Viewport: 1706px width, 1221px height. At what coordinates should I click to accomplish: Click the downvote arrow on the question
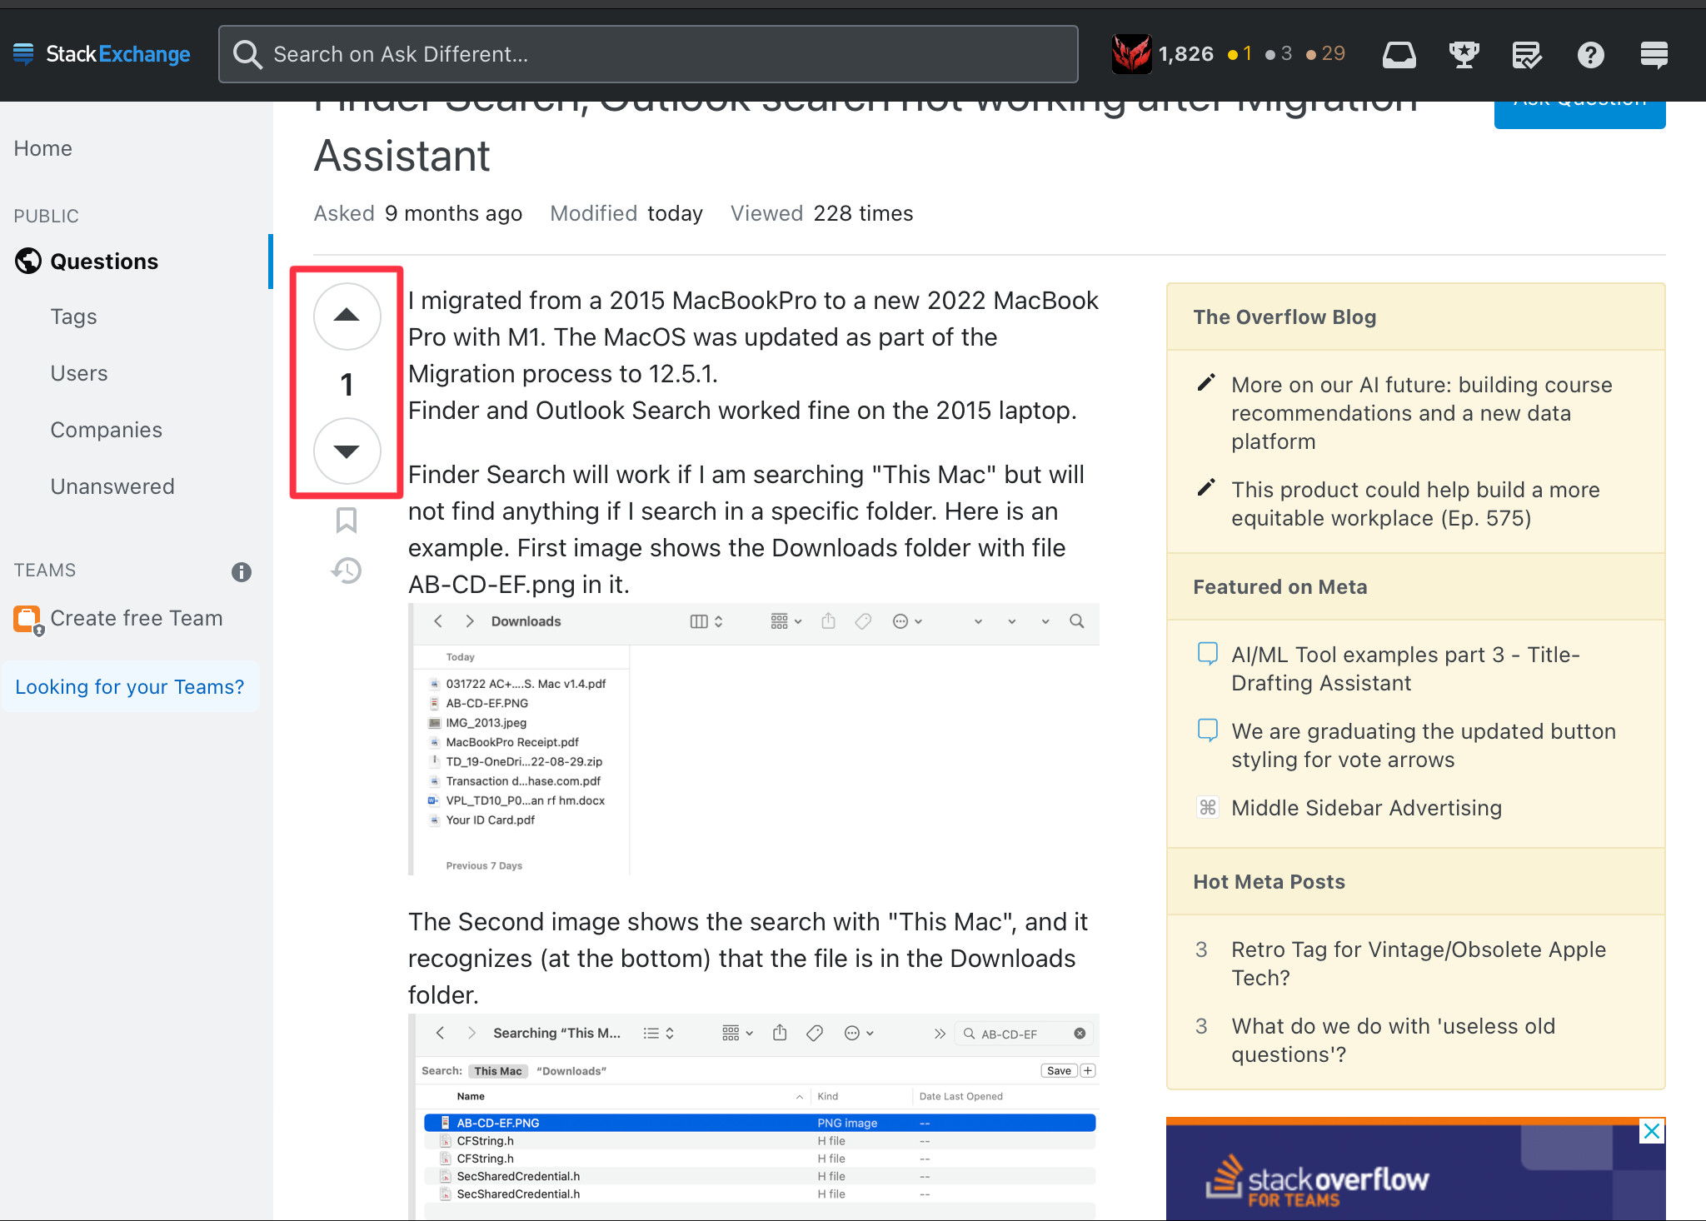[347, 449]
